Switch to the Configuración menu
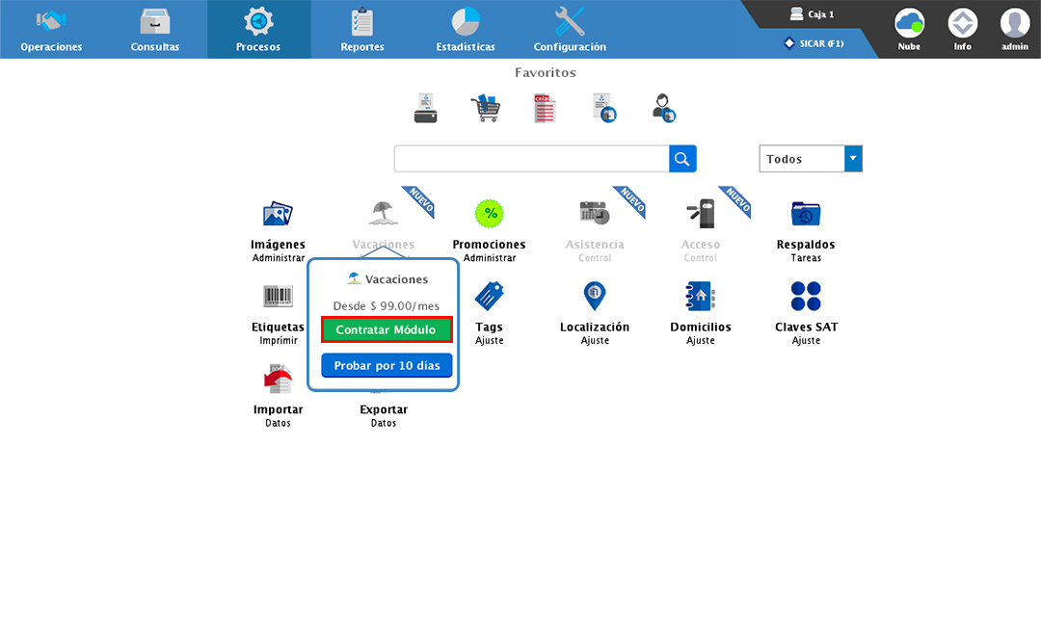The height and width of the screenshot is (629, 1041). point(570,27)
